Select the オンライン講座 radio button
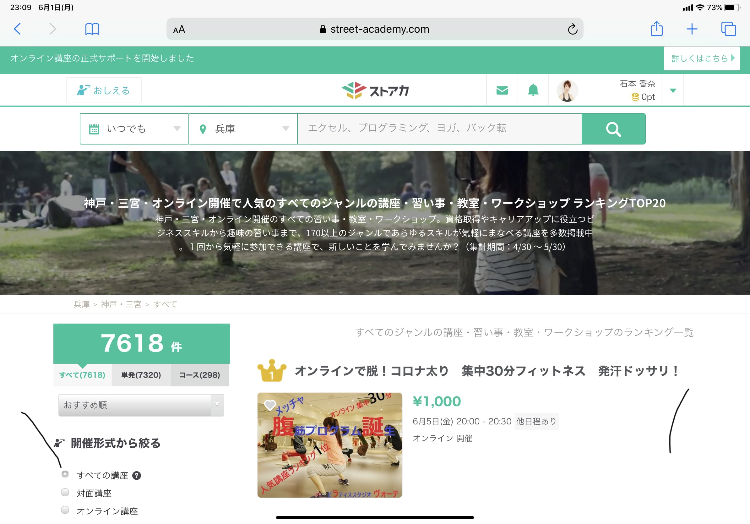 pyautogui.click(x=65, y=510)
